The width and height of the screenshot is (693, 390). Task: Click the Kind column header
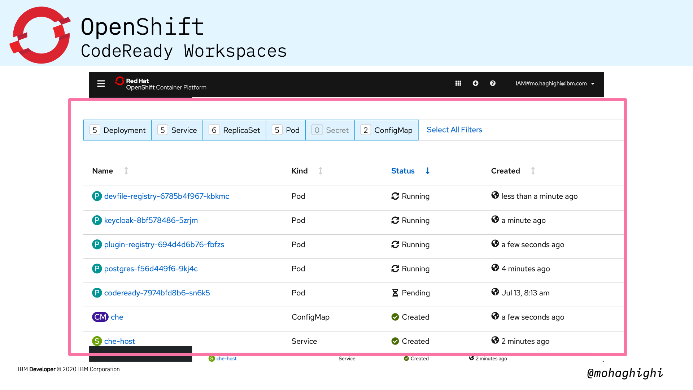[x=300, y=171]
